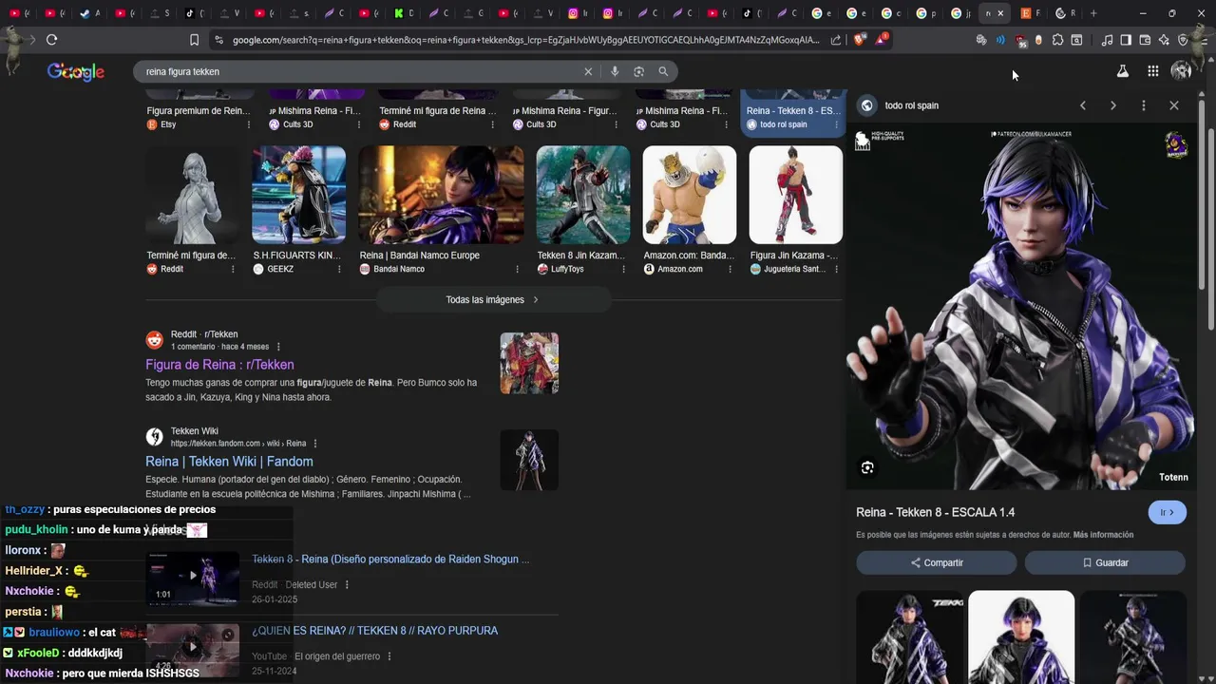Screen dimensions: 1216x684
Task: Show previous image in the preview panel
Action: coord(1083,105)
